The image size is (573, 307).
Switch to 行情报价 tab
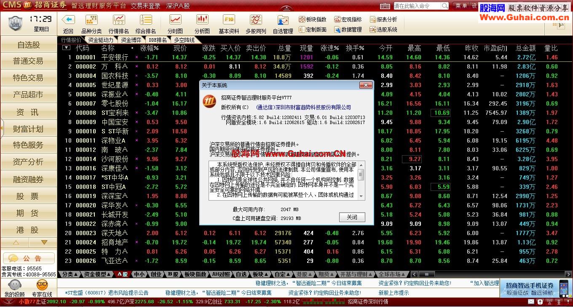point(71,40)
